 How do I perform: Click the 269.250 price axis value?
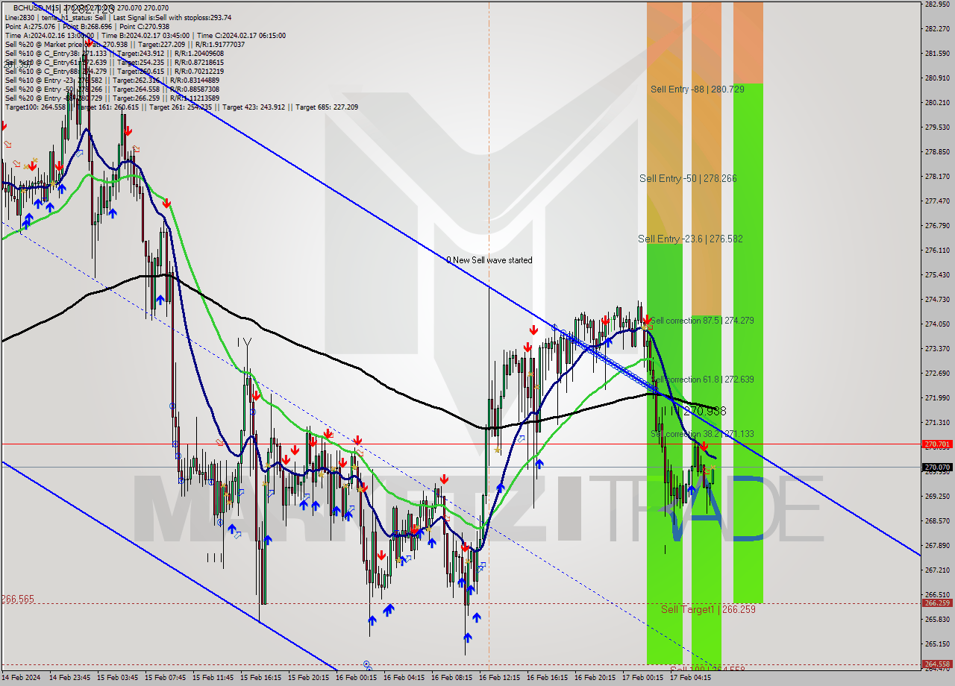click(937, 496)
